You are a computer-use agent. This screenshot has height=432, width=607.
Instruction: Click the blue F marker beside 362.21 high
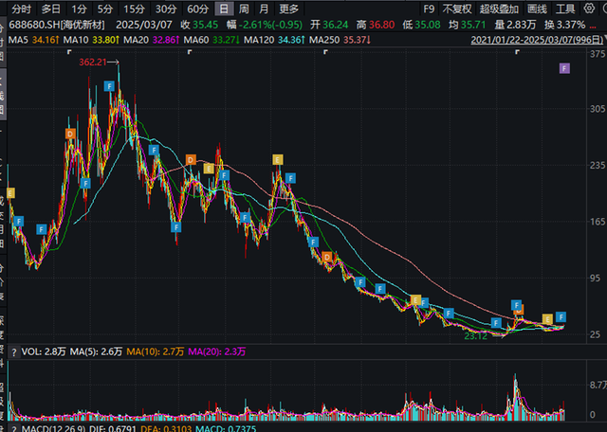click(109, 86)
